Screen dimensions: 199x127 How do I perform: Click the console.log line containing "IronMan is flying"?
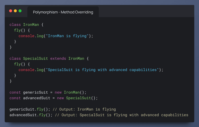56,36
